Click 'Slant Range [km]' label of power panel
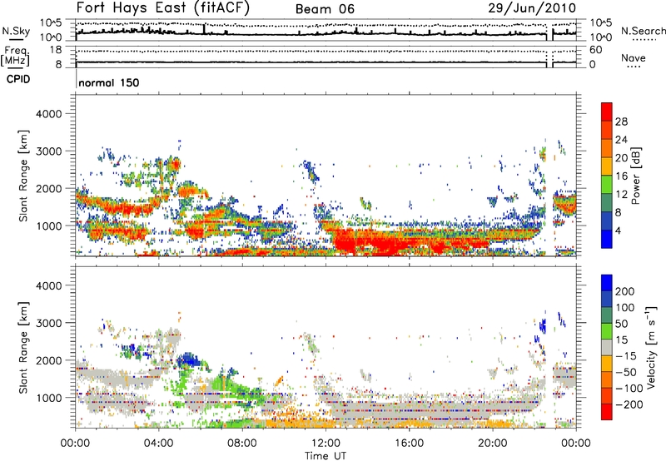The height and width of the screenshot is (461, 666). click(x=23, y=176)
